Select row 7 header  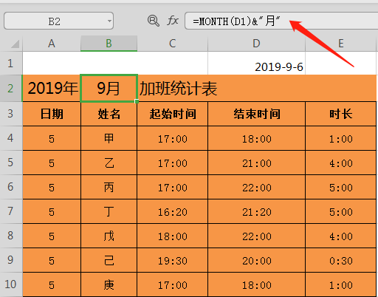11,211
